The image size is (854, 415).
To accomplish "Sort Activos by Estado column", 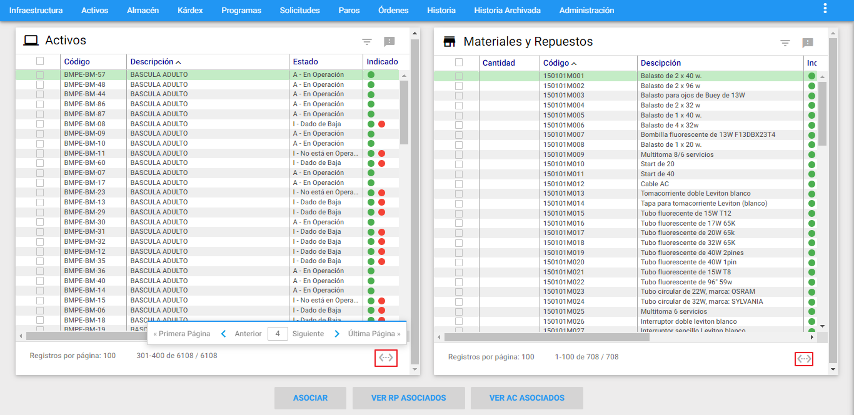I will (305, 62).
